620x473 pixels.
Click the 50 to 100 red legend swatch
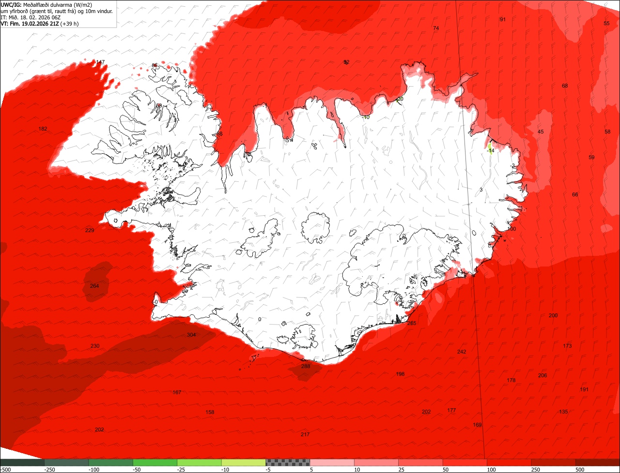click(465, 462)
